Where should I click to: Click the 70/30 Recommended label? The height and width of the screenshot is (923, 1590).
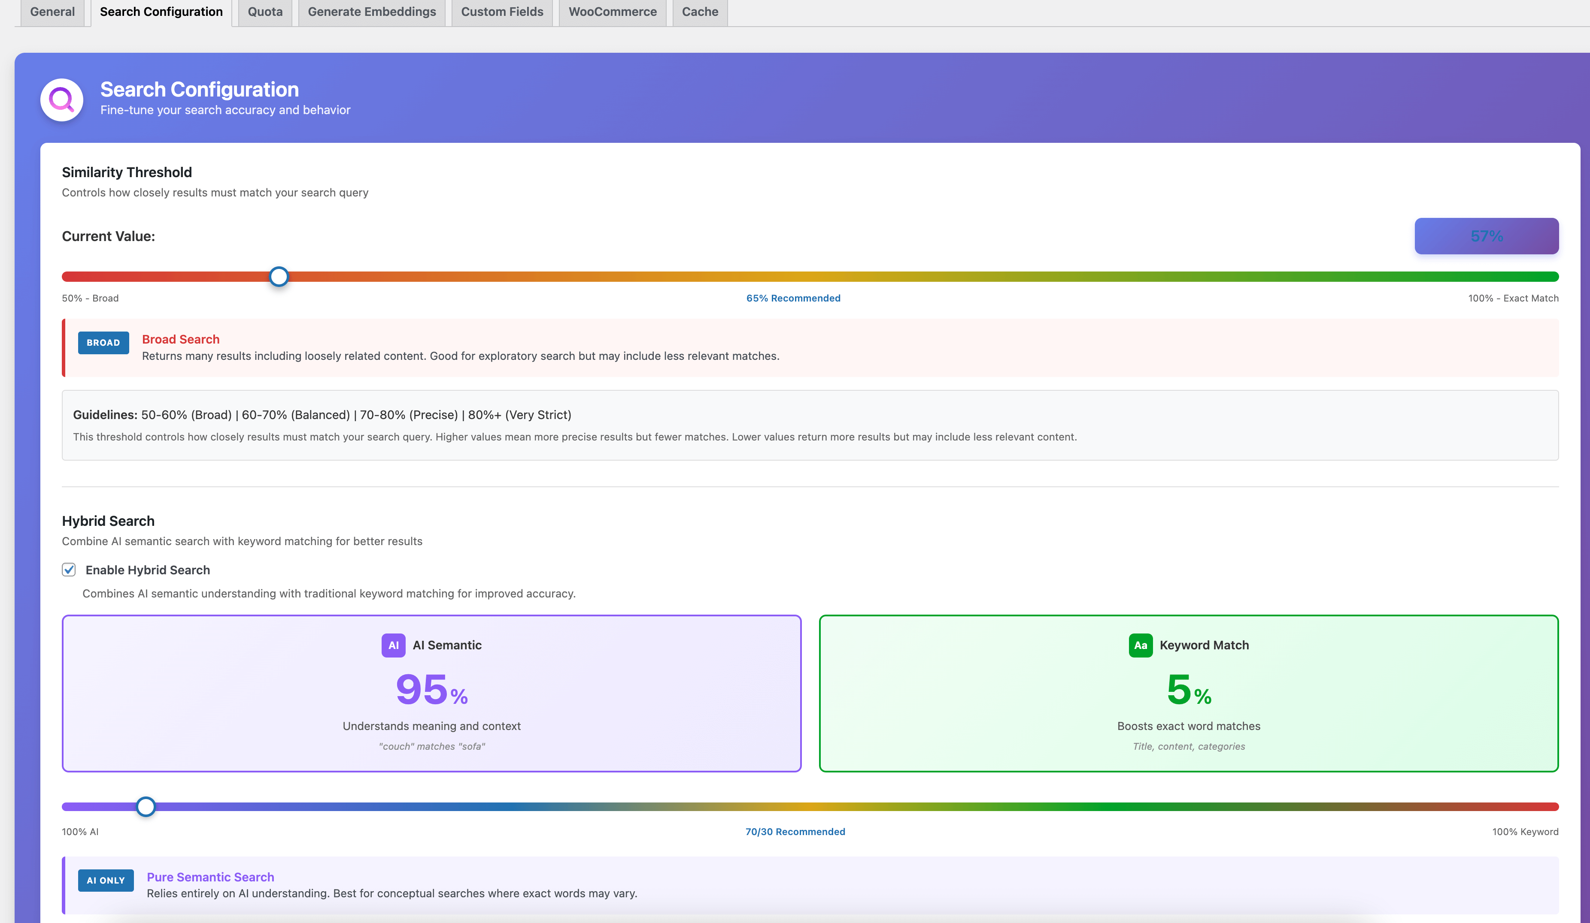click(x=795, y=832)
